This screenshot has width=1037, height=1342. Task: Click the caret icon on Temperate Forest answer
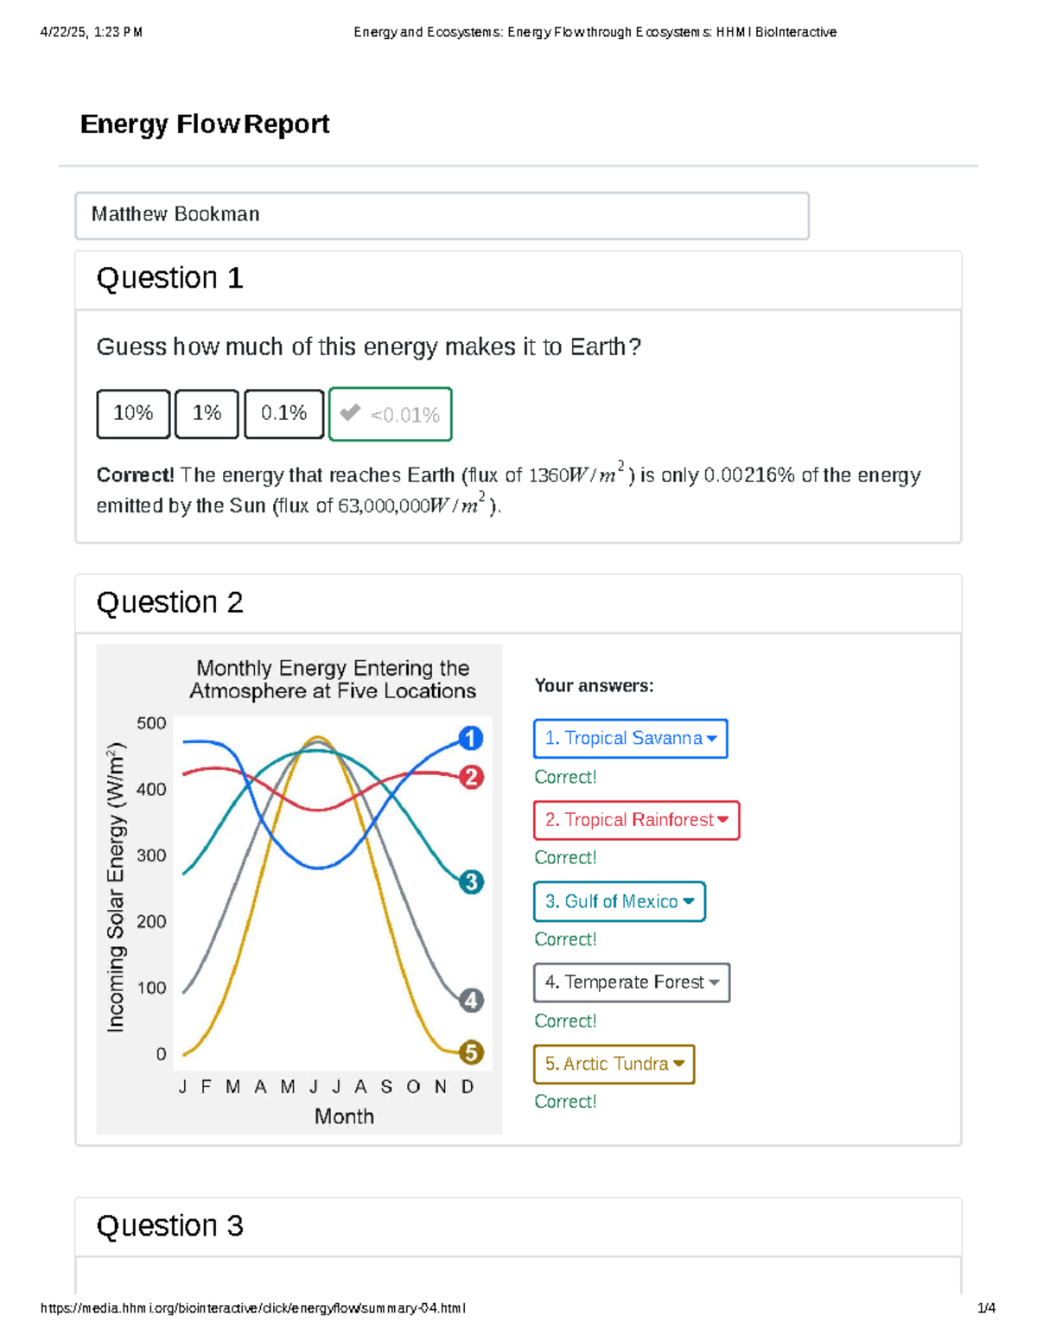pos(714,983)
